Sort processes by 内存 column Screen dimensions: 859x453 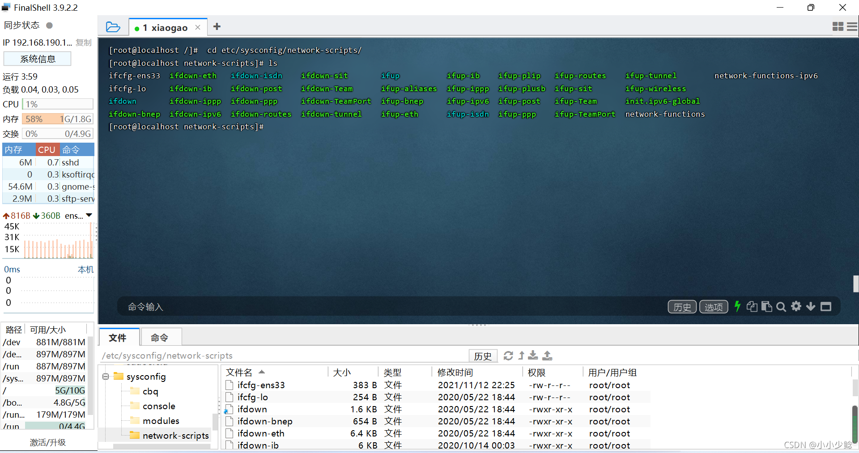pyautogui.click(x=19, y=149)
